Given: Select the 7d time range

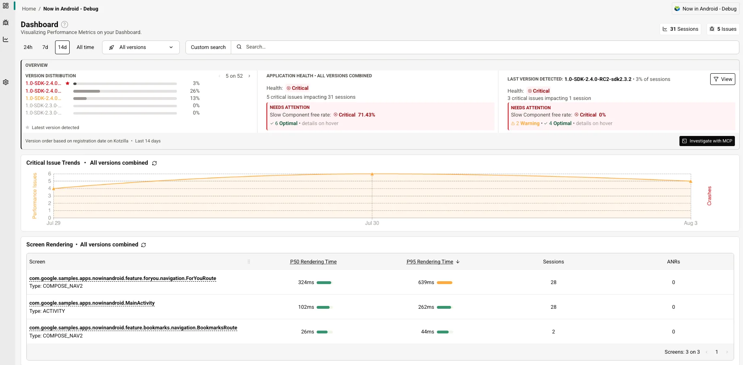Looking at the screenshot, I should [x=45, y=47].
